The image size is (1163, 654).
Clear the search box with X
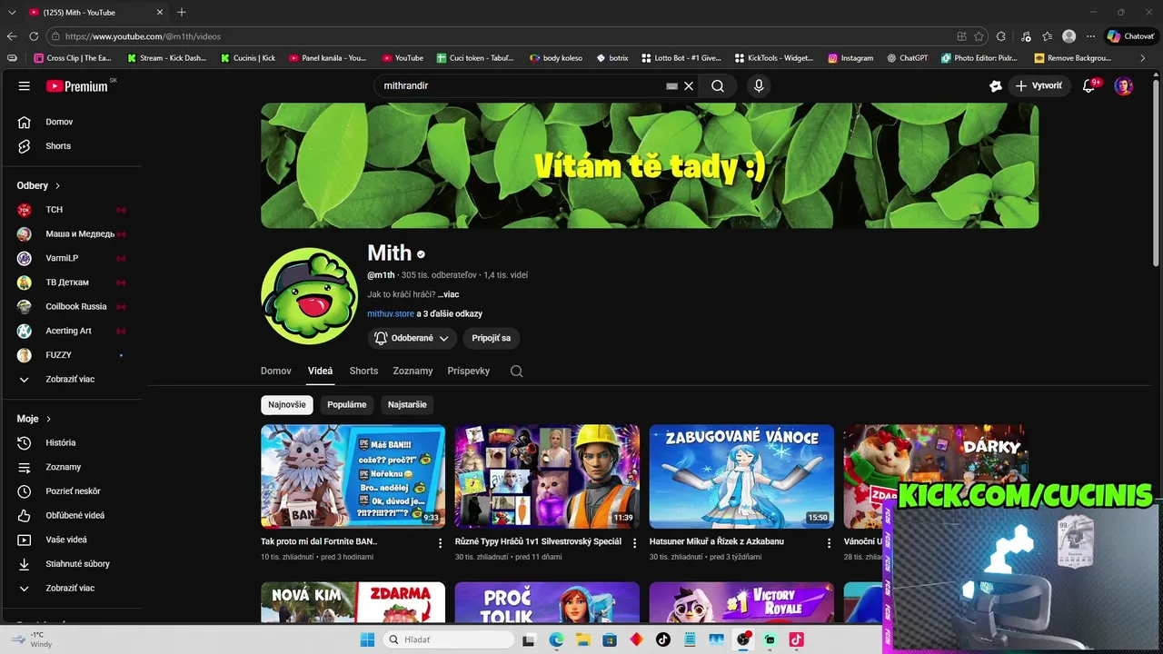click(689, 86)
